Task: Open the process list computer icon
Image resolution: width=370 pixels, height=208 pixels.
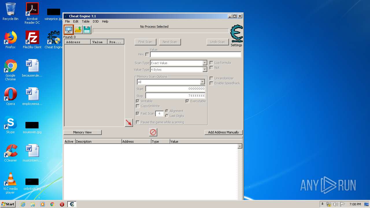Action: (69, 29)
